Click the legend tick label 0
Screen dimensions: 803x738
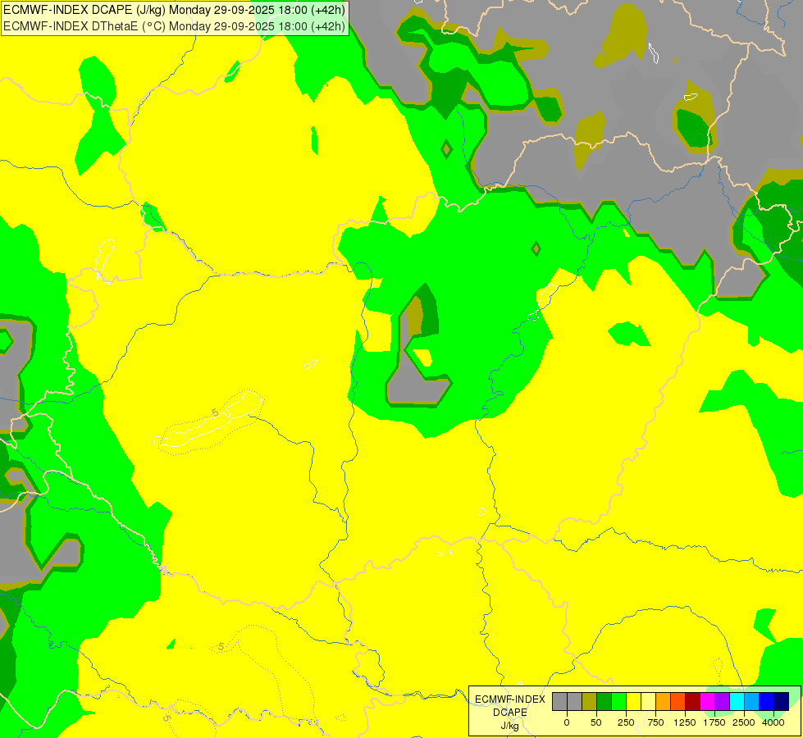[567, 722]
